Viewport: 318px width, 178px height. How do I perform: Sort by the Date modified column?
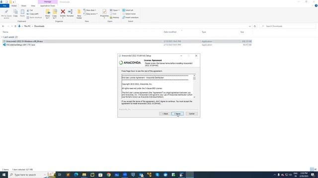170,32
